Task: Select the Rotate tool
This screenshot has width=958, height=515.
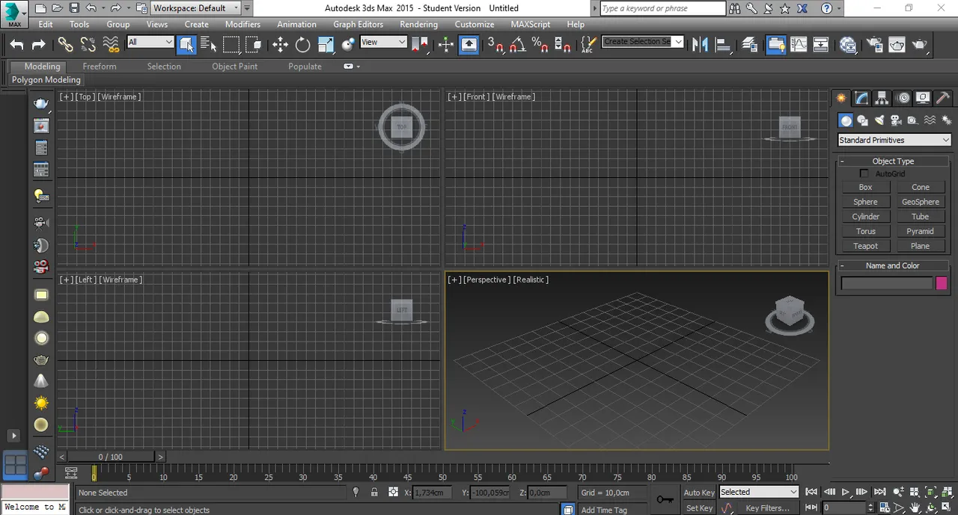Action: pyautogui.click(x=302, y=45)
